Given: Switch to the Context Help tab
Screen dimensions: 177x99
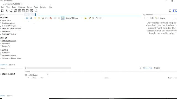Looking at the screenshot, I should [147, 68].
